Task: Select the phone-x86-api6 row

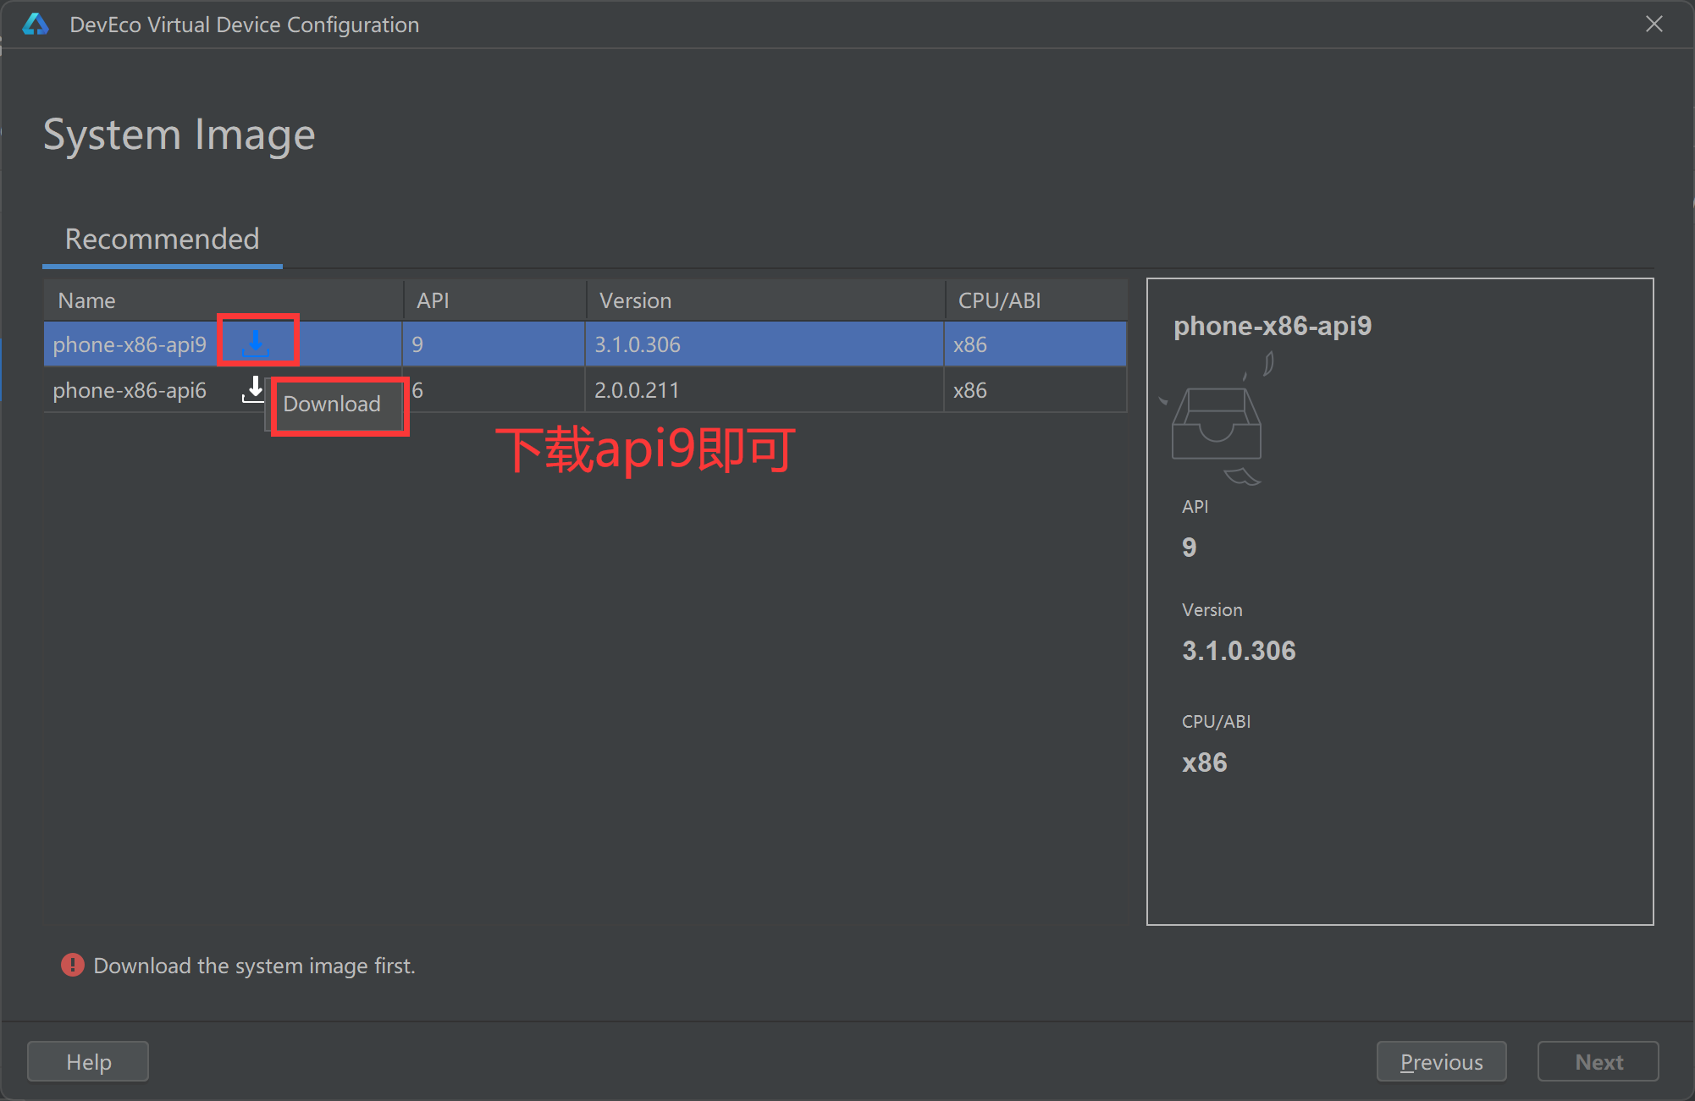Action: [x=130, y=390]
